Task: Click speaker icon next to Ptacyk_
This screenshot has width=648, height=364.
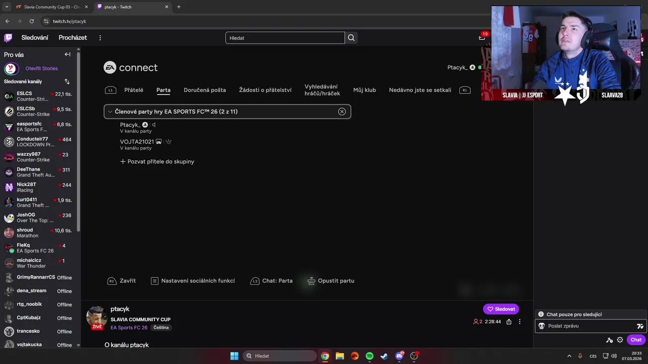Action: 154,125
